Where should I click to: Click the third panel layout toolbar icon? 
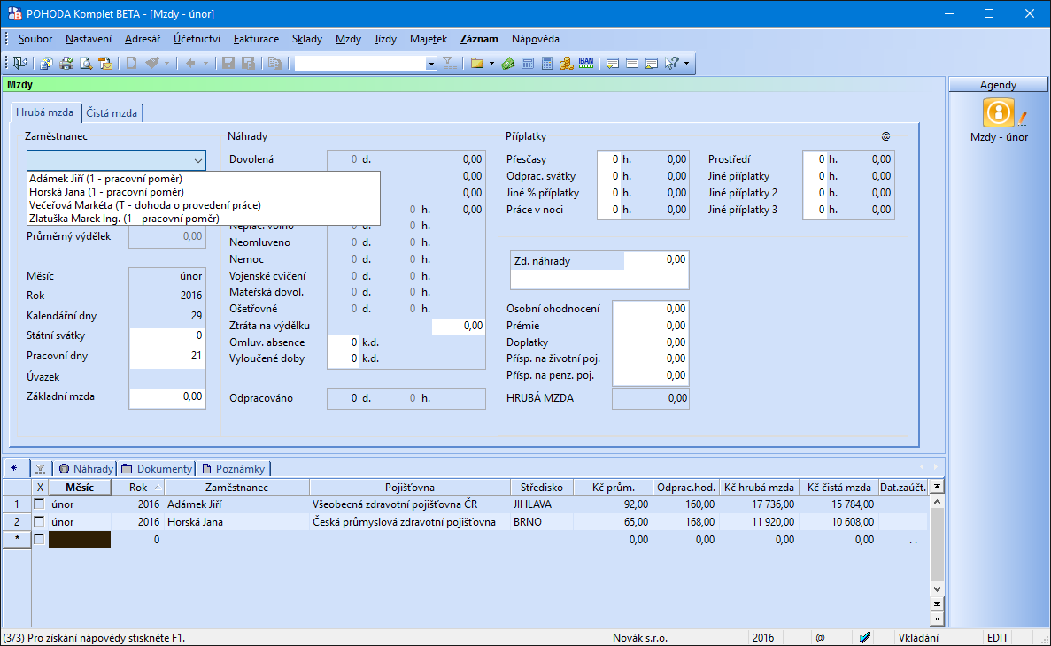coord(651,63)
